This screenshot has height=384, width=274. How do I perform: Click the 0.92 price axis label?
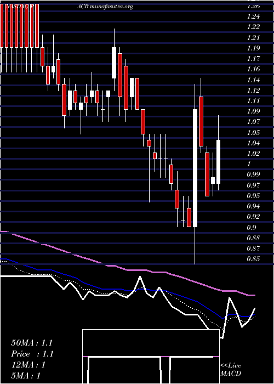coord(253,217)
